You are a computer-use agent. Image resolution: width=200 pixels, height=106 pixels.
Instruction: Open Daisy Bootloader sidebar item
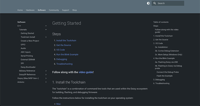[28, 67]
